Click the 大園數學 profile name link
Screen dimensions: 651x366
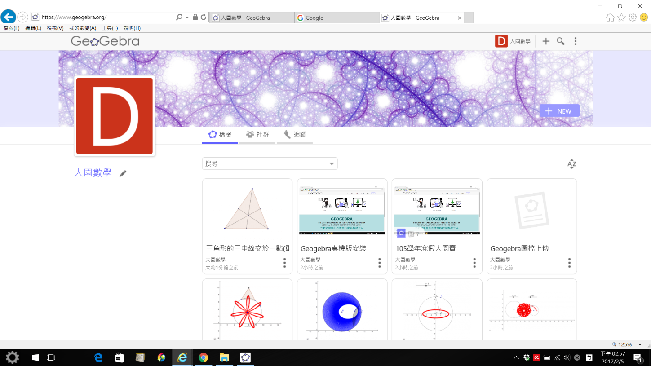point(93,173)
